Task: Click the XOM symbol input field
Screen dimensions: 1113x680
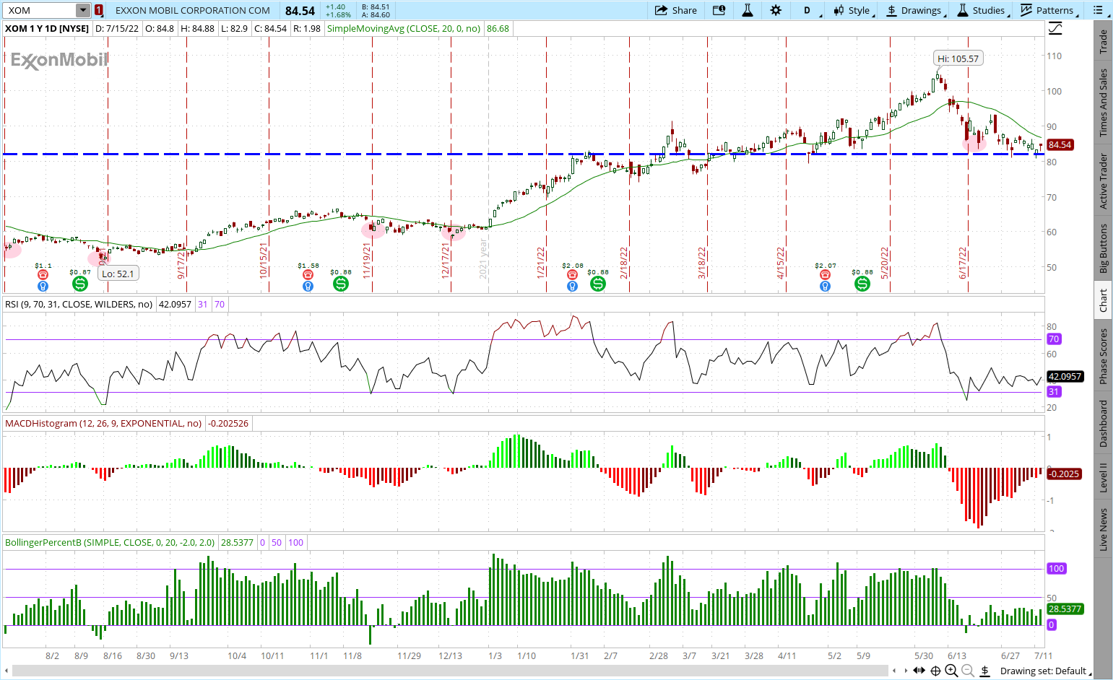Action: 40,10
